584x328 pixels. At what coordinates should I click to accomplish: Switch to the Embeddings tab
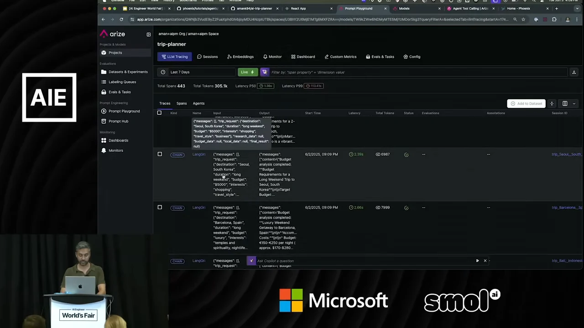(x=240, y=57)
